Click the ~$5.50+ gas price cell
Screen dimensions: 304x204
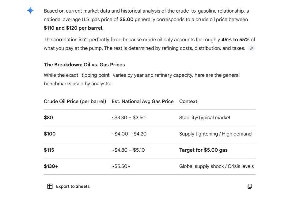point(121,166)
